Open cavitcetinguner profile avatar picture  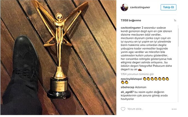[124, 7]
